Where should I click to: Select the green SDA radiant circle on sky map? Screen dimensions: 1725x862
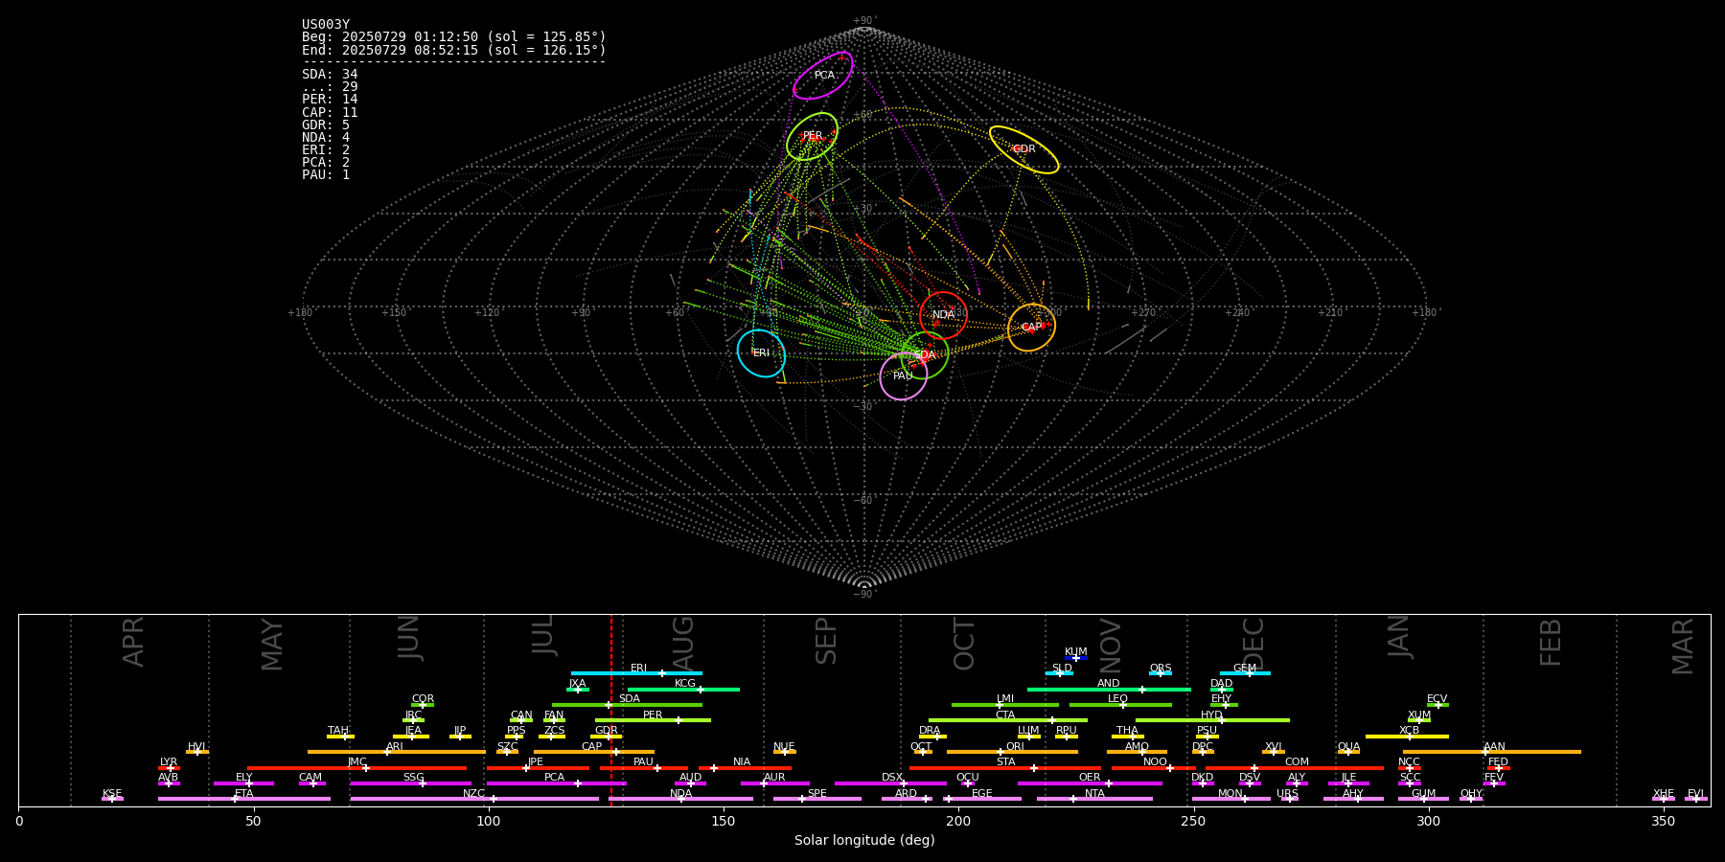coord(924,355)
